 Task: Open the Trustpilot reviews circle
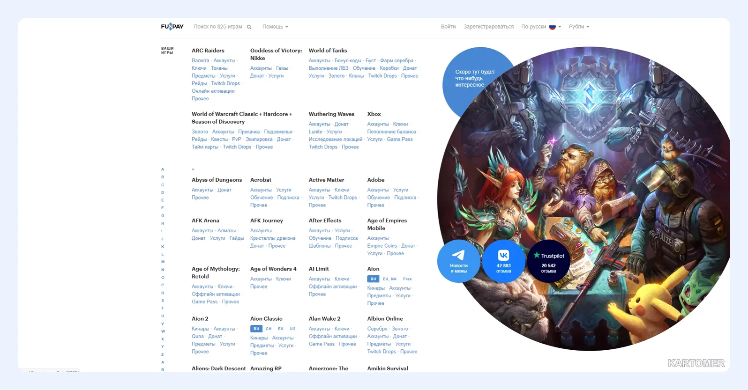[548, 261]
